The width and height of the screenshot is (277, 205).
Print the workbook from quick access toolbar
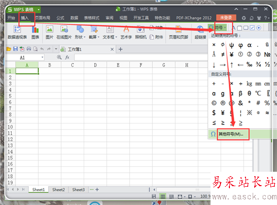[x=29, y=49]
